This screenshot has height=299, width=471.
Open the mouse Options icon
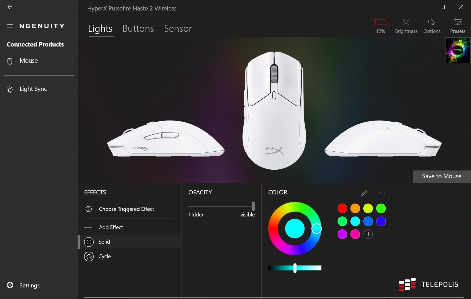(432, 22)
